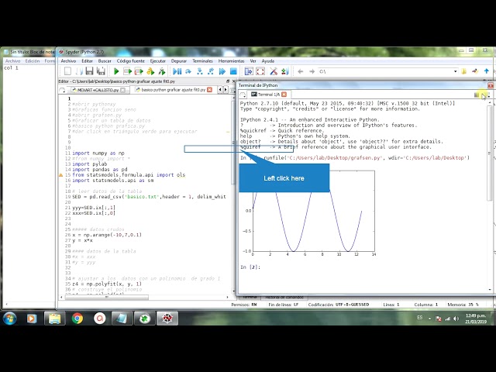The image size is (496, 372).
Task: Open Ejecutar menu
Action: (x=157, y=60)
